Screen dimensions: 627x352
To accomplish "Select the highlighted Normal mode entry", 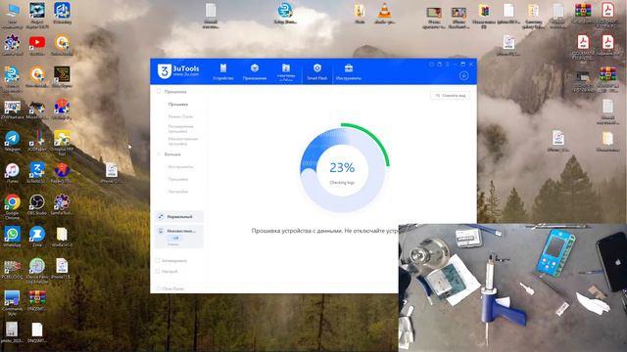I will click(179, 216).
